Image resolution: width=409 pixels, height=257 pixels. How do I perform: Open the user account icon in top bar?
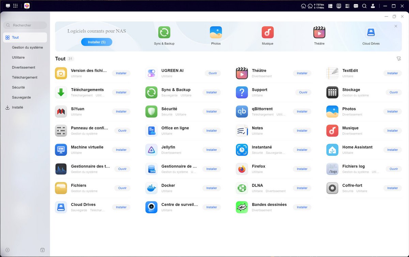pyautogui.click(x=373, y=6)
